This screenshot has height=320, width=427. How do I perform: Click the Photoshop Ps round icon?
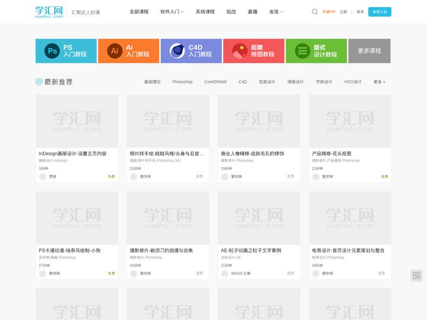(x=52, y=51)
